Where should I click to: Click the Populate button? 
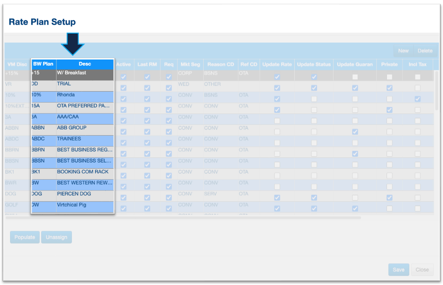pos(25,237)
